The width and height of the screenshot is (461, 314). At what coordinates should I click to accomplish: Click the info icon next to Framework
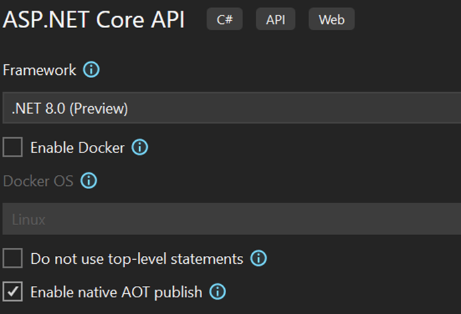(91, 70)
